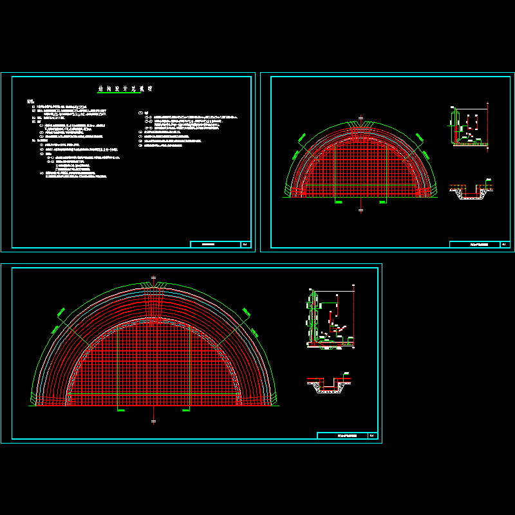This screenshot has width=515, height=515.
Task: Click the sheet number box of the notes sheet
Action: pyautogui.click(x=245, y=245)
